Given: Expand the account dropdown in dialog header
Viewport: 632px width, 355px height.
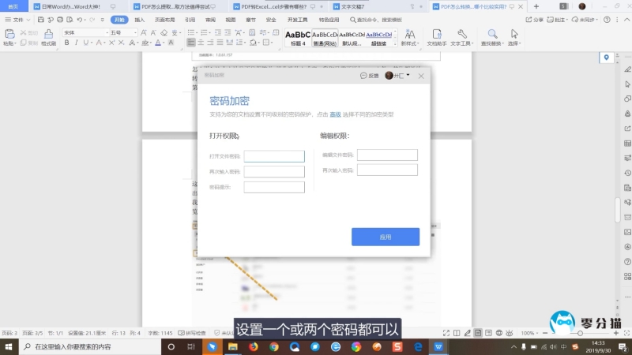Looking at the screenshot, I should [408, 76].
